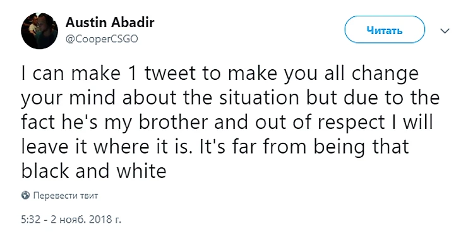Click the globe icon beside Перевести твит
The image size is (461, 234).
point(26,196)
